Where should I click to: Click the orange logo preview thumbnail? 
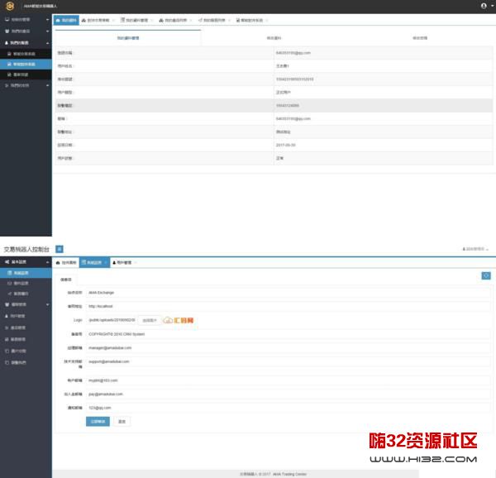click(179, 320)
